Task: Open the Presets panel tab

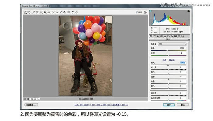Action: 179,36
